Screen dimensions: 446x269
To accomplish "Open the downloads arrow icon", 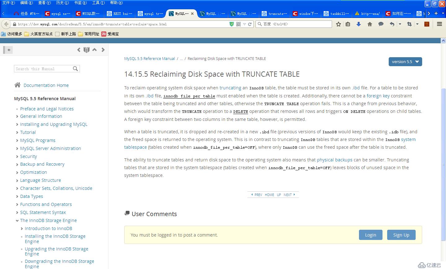I will click(x=359, y=24).
